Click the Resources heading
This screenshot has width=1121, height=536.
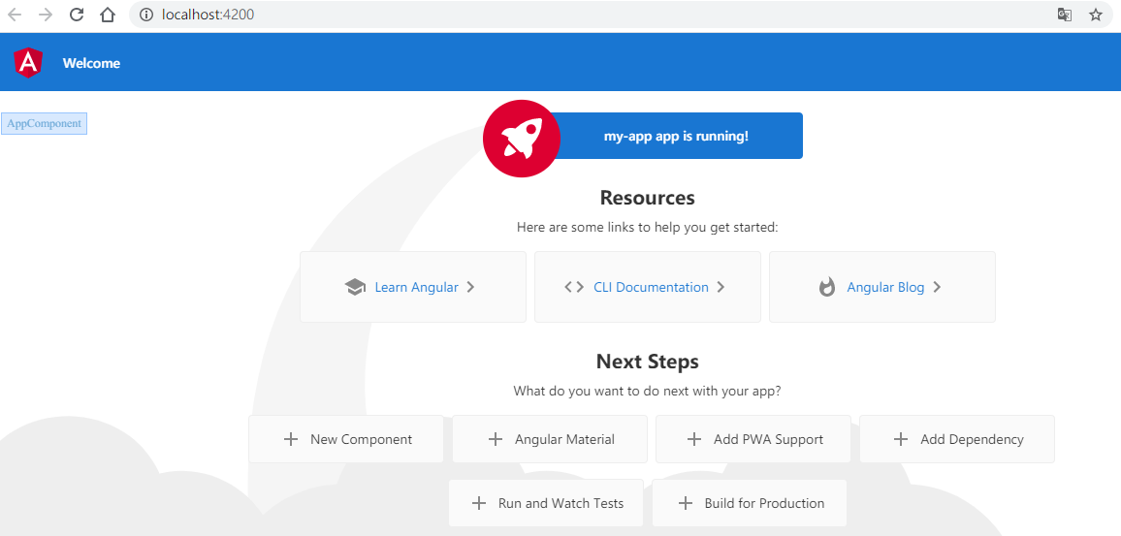point(647,198)
